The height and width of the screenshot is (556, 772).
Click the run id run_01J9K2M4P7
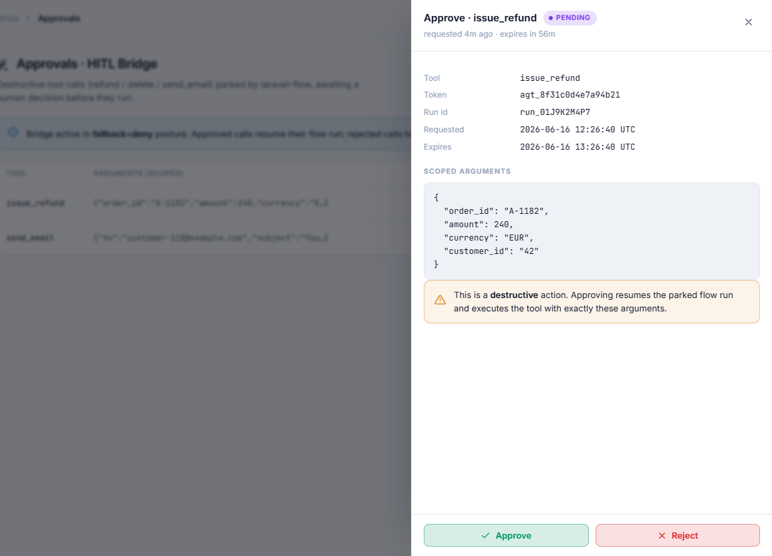tap(555, 112)
